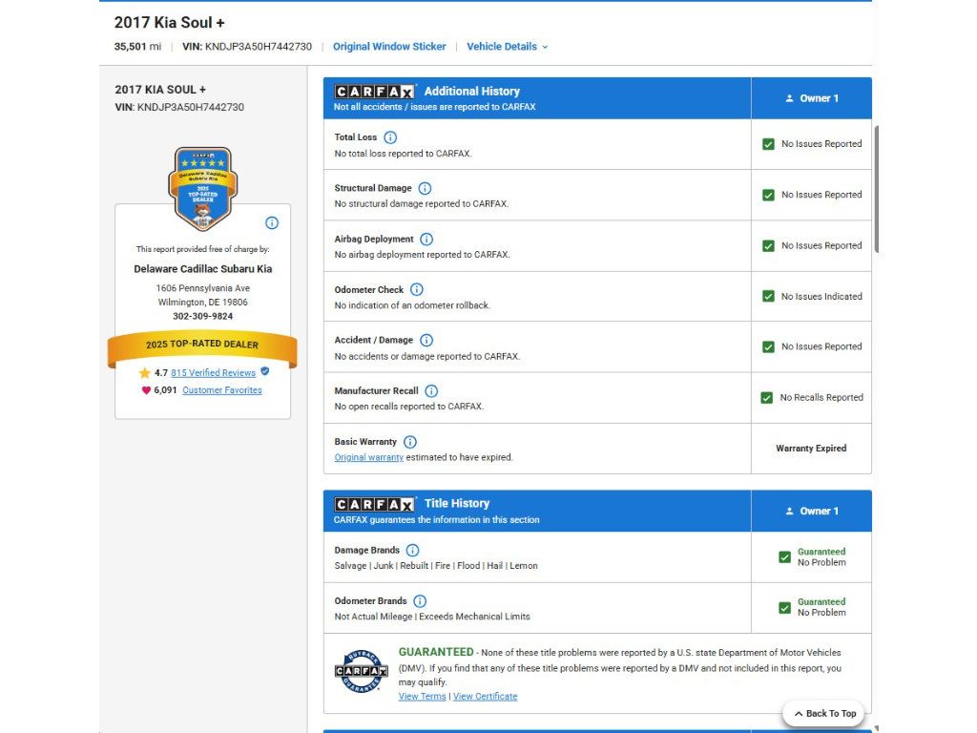Click the No Recalls Reported checkmark
The image size is (977, 733).
click(767, 398)
